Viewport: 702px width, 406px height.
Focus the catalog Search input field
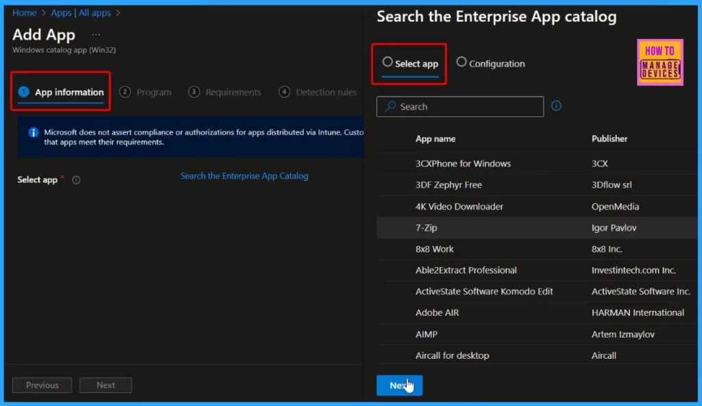click(x=460, y=106)
